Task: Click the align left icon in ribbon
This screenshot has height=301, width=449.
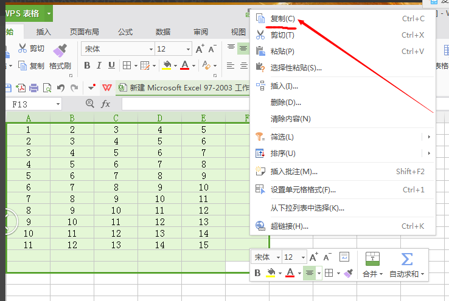Action: (x=231, y=66)
